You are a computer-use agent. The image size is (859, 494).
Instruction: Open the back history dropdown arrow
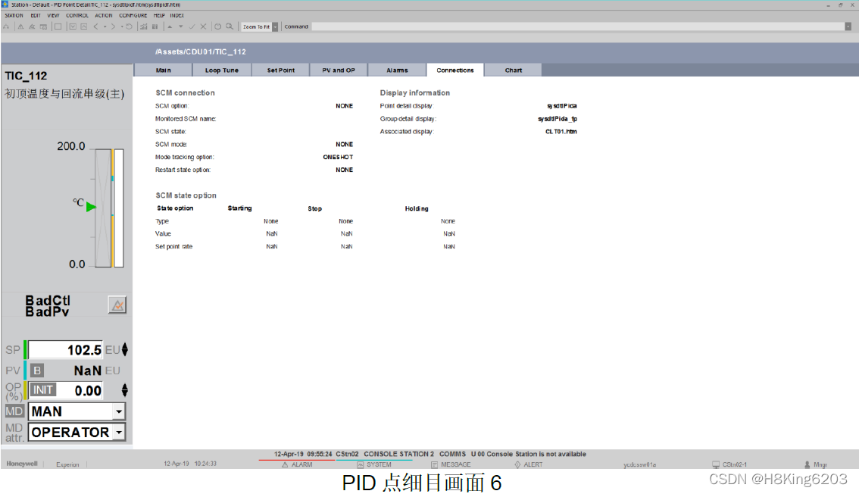[105, 27]
